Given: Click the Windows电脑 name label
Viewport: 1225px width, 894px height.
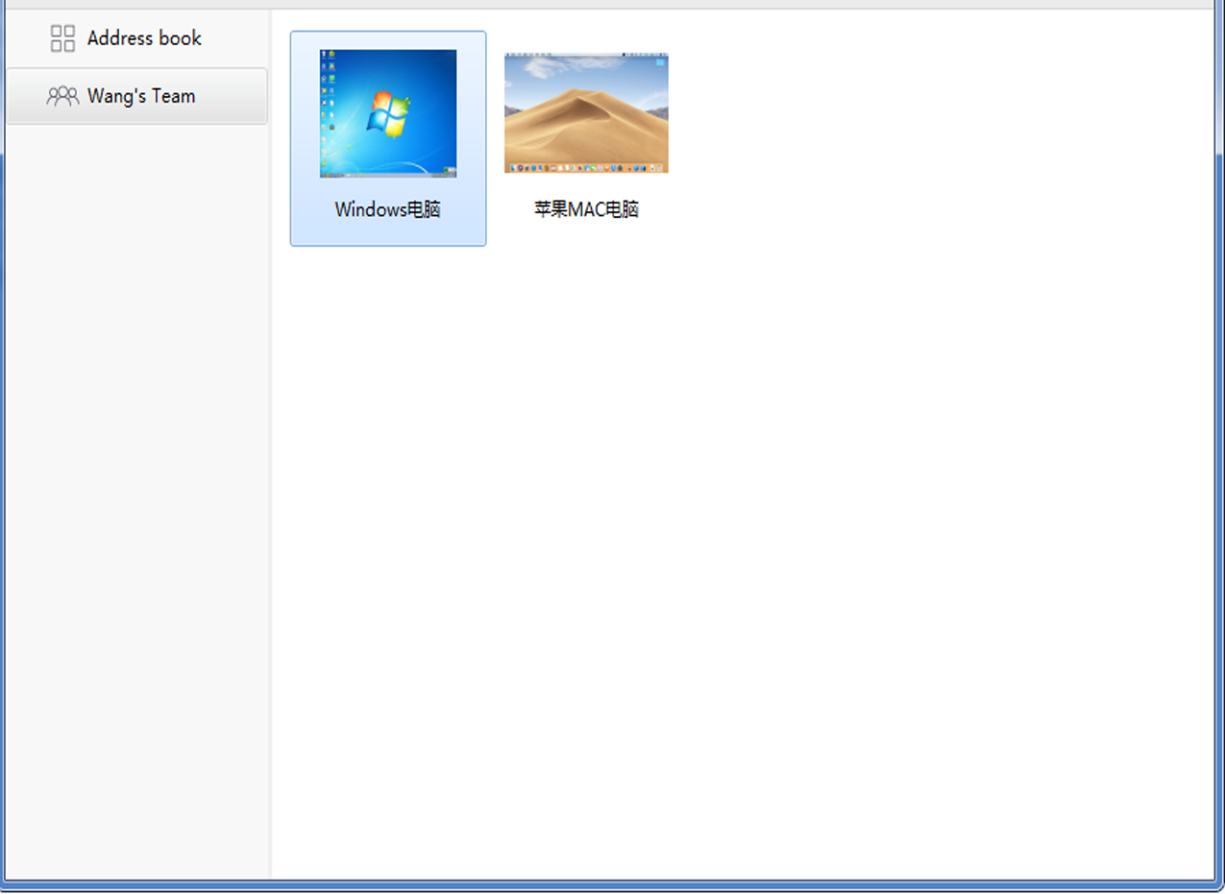Looking at the screenshot, I should (387, 209).
